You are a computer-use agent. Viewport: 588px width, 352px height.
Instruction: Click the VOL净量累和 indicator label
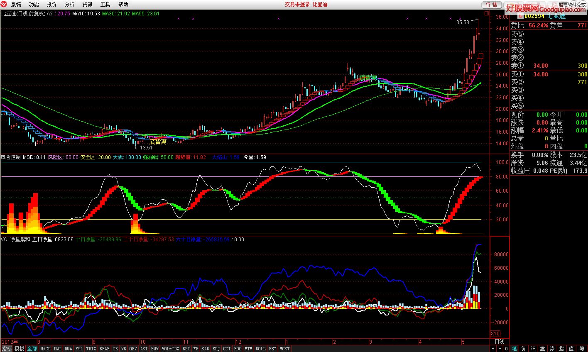click(x=15, y=240)
